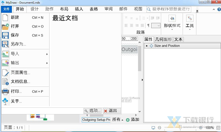Open the Tools dropdown arrow
Viewport: 221px width, 132px height.
pyautogui.click(x=190, y=29)
